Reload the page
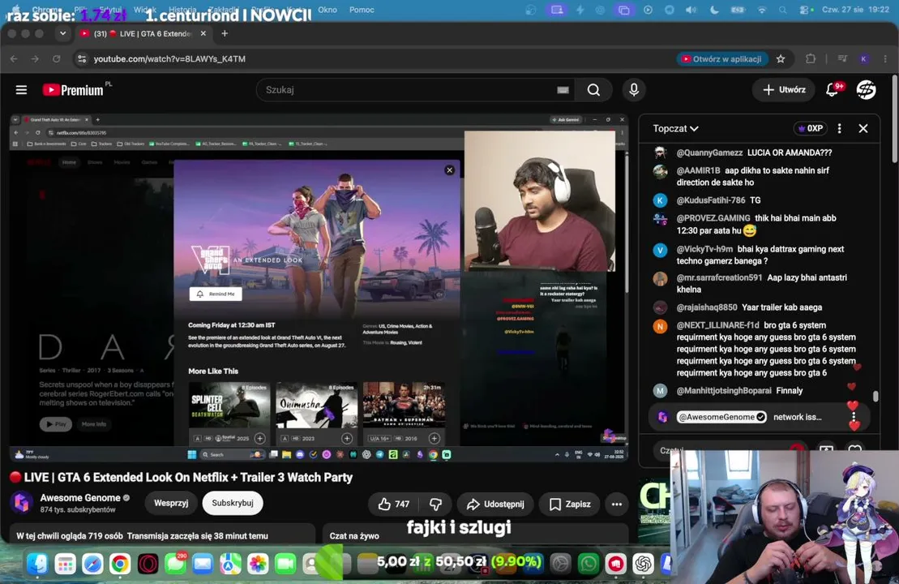This screenshot has height=584, width=899. tap(56, 59)
